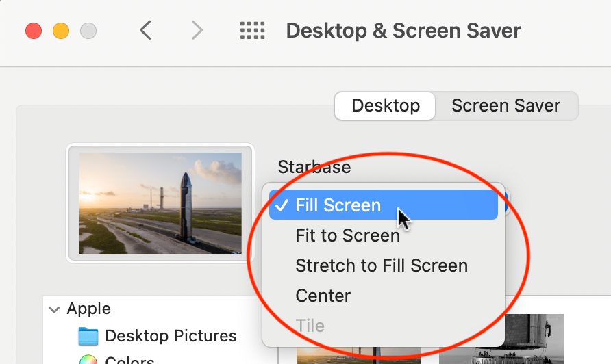This screenshot has height=364, width=611.
Task: Click the Colors color wheel icon
Action: click(88, 359)
